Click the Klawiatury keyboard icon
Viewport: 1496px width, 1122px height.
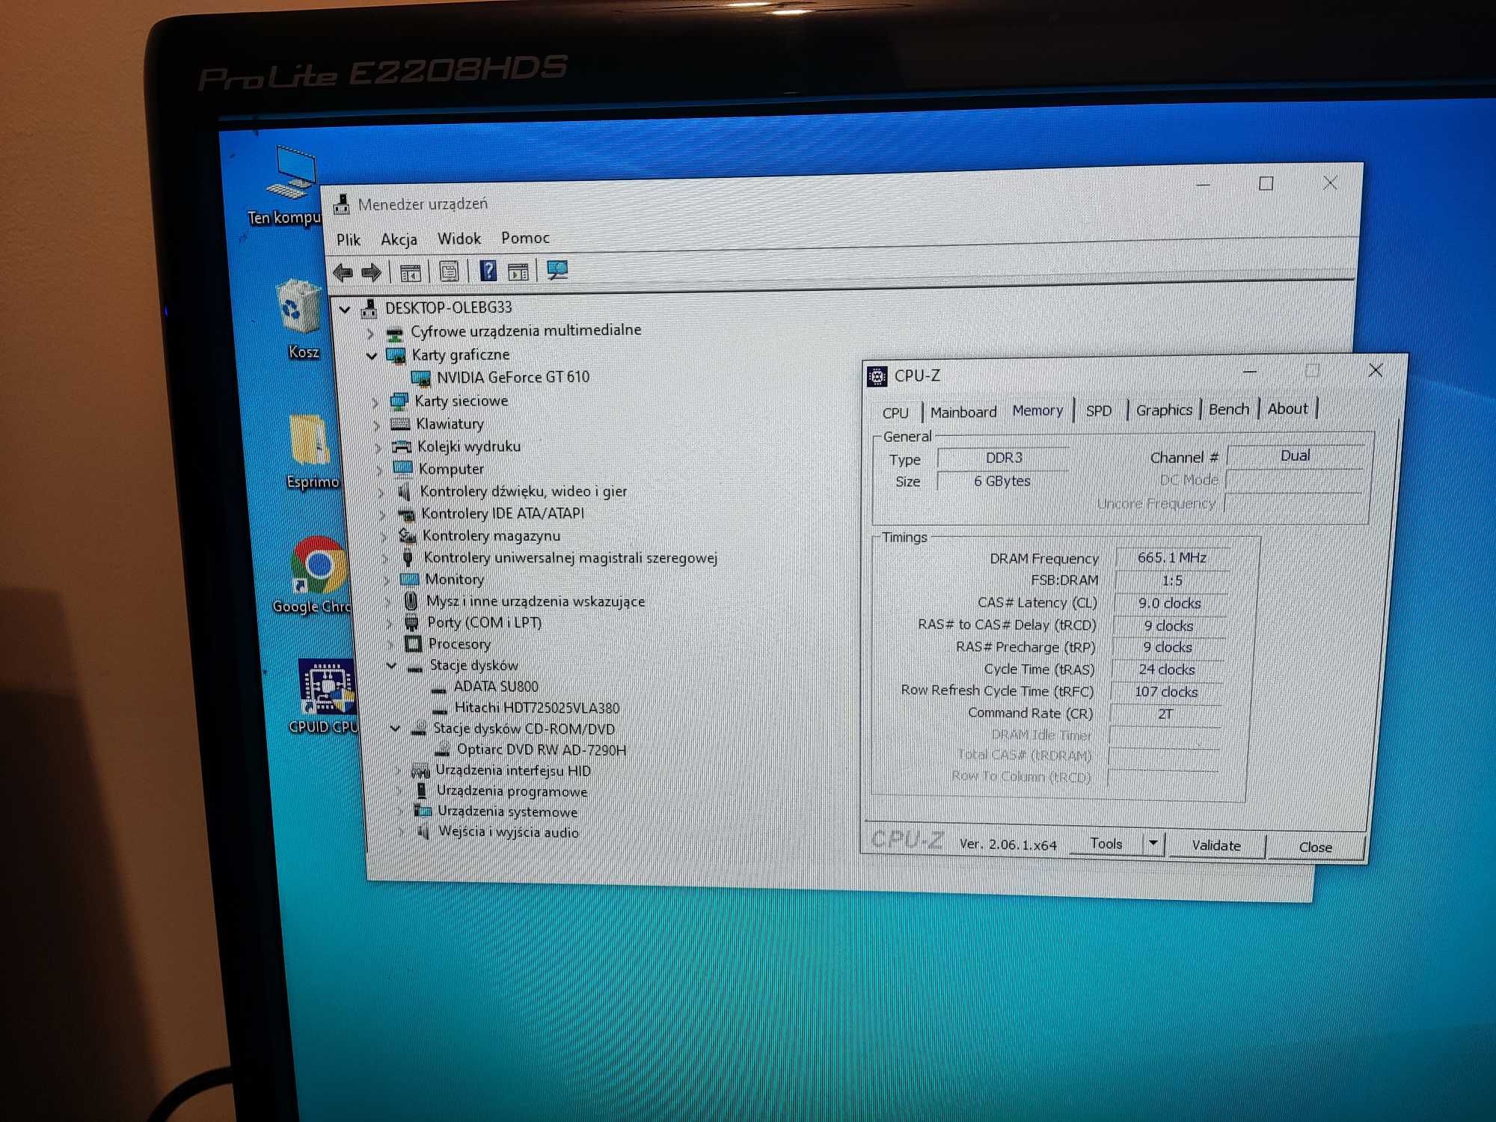[401, 425]
